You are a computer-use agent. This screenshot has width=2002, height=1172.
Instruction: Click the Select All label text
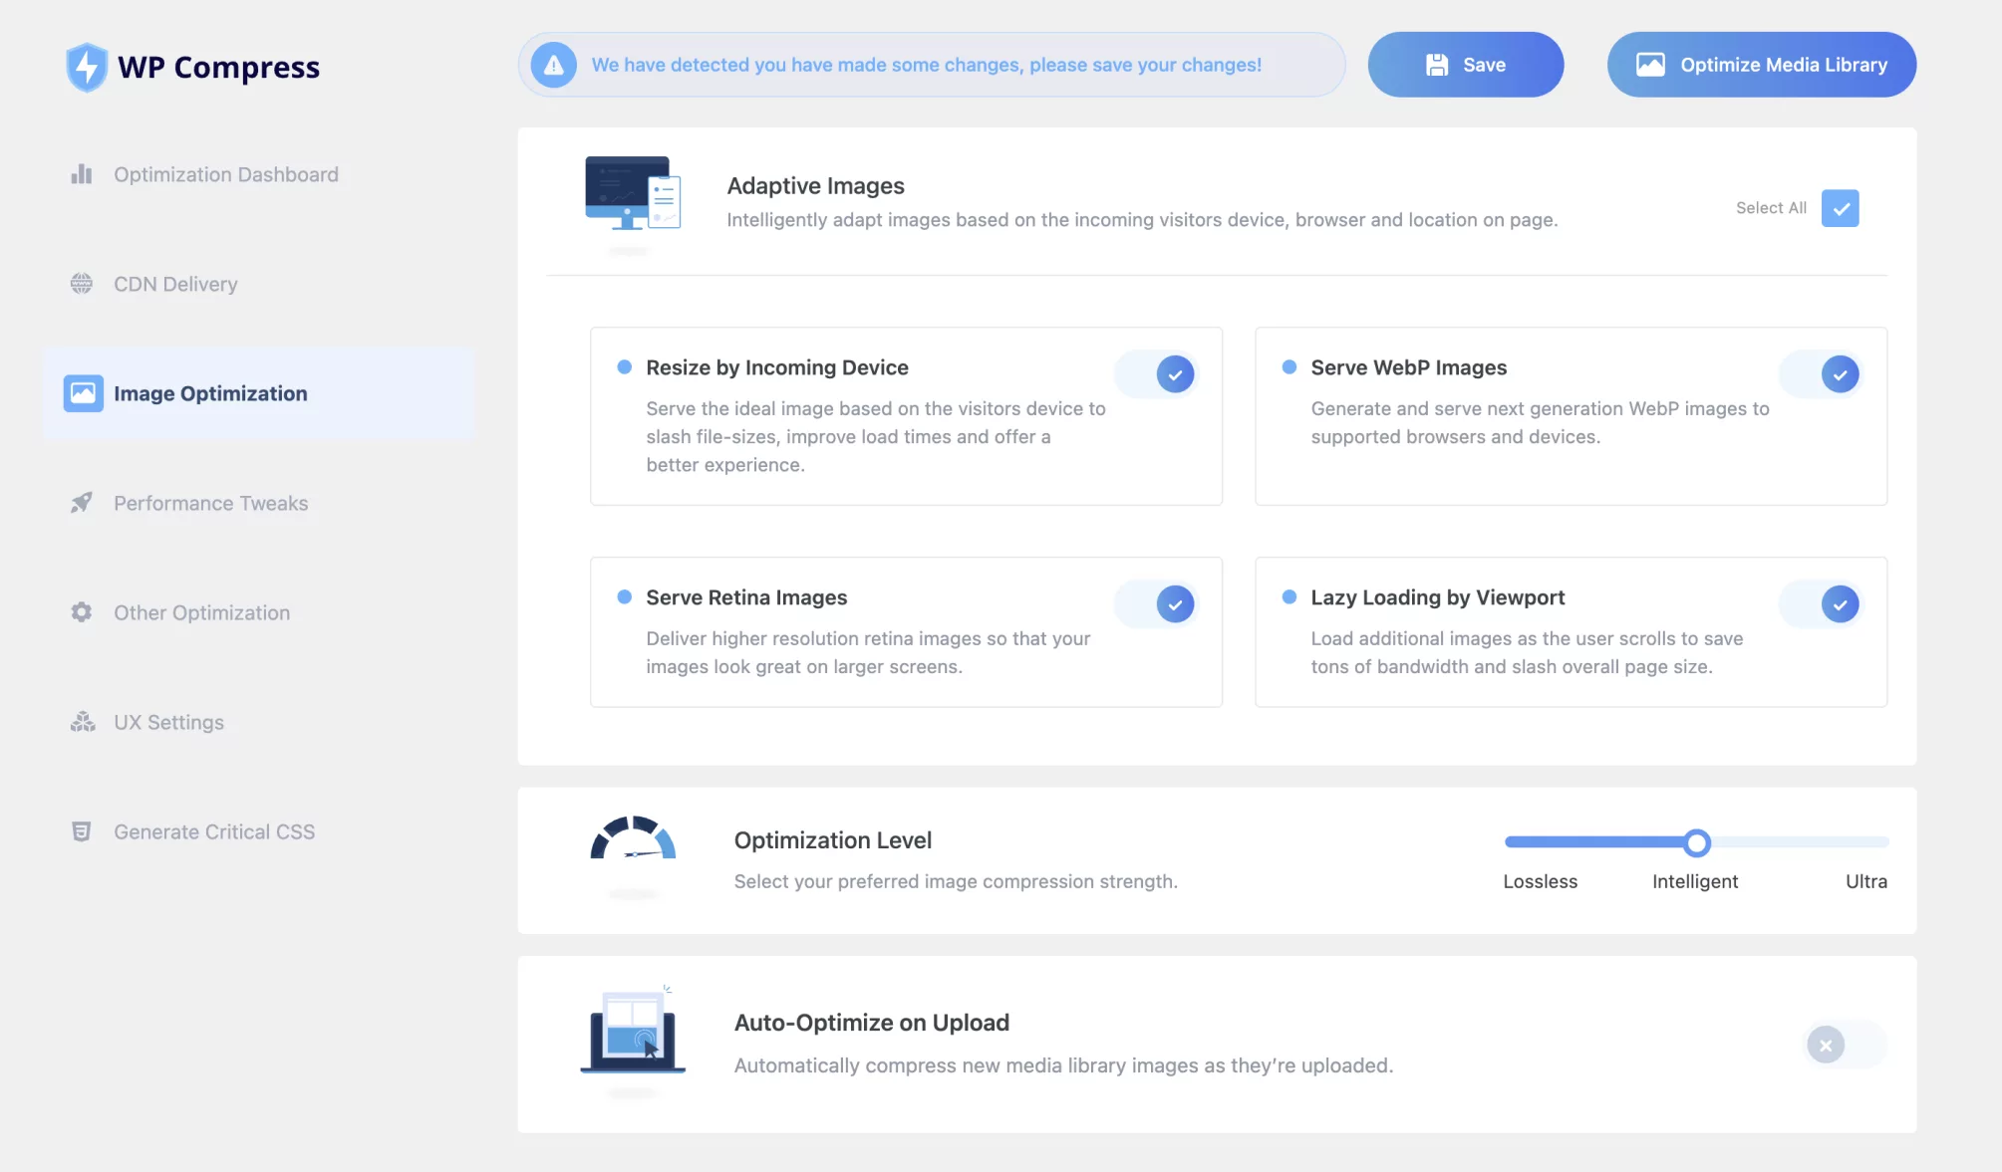tap(1771, 208)
